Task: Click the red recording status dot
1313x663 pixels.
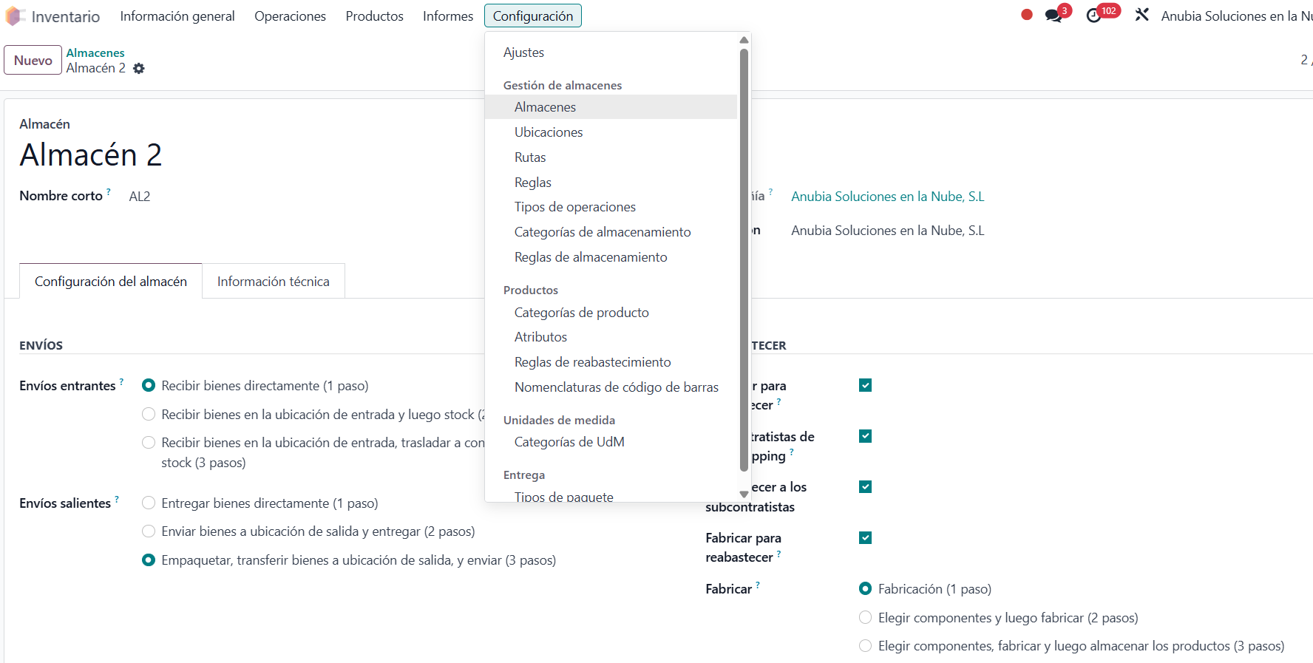Action: pyautogui.click(x=1026, y=15)
